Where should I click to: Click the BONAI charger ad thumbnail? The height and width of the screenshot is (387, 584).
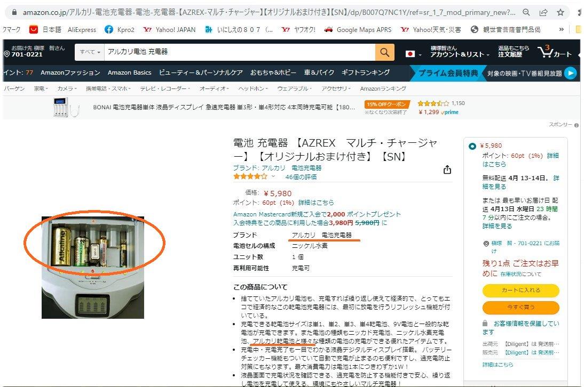[x=66, y=108]
